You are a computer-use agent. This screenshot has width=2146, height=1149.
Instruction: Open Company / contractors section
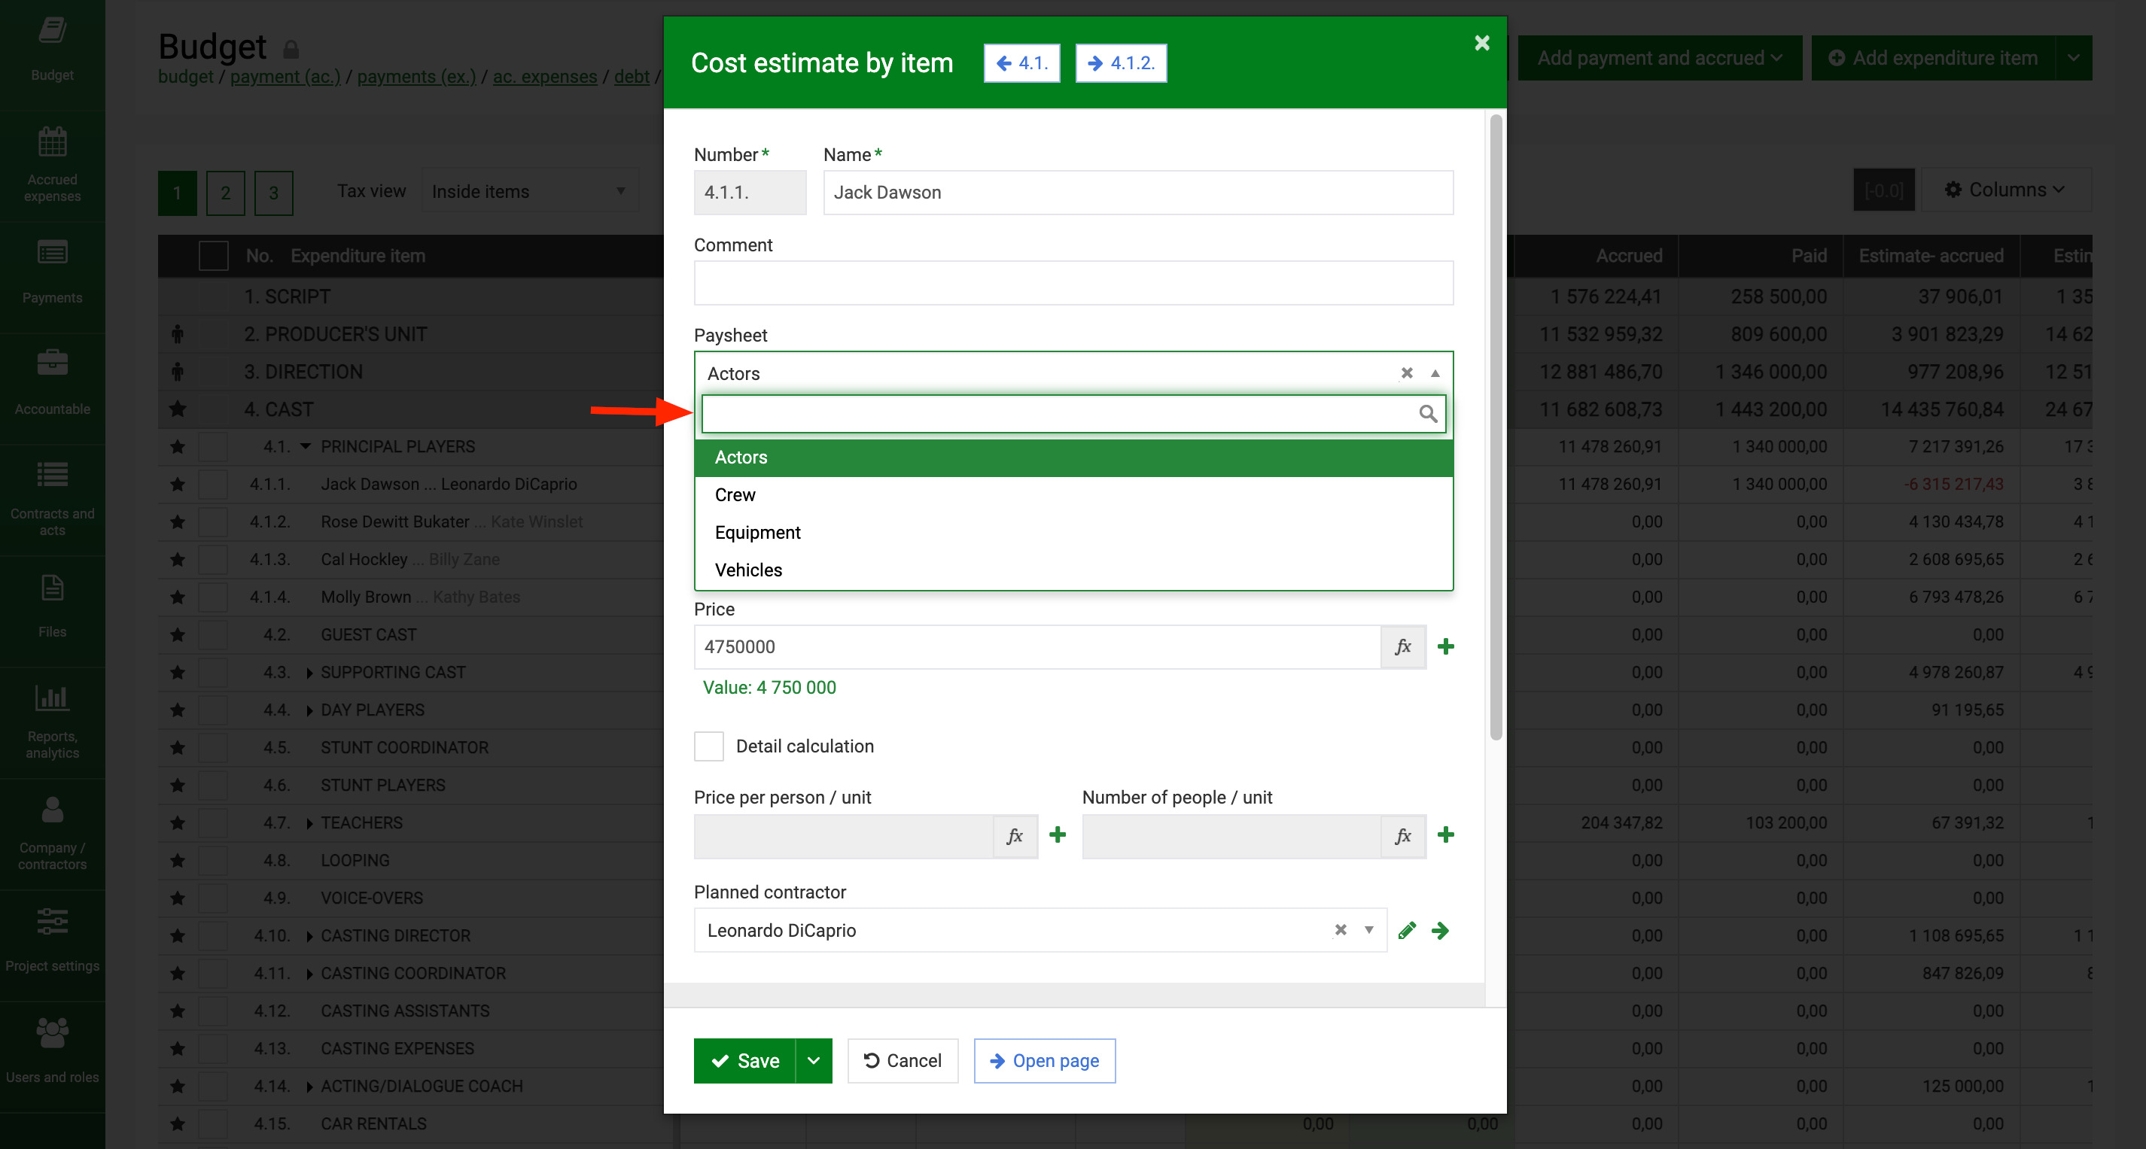(x=52, y=833)
